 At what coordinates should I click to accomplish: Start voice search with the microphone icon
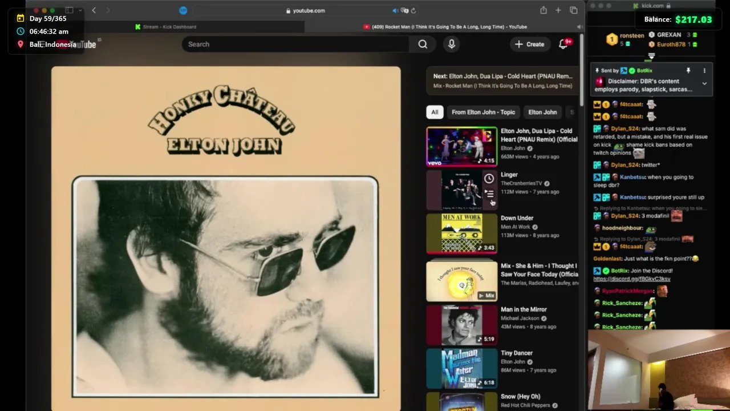tap(452, 44)
